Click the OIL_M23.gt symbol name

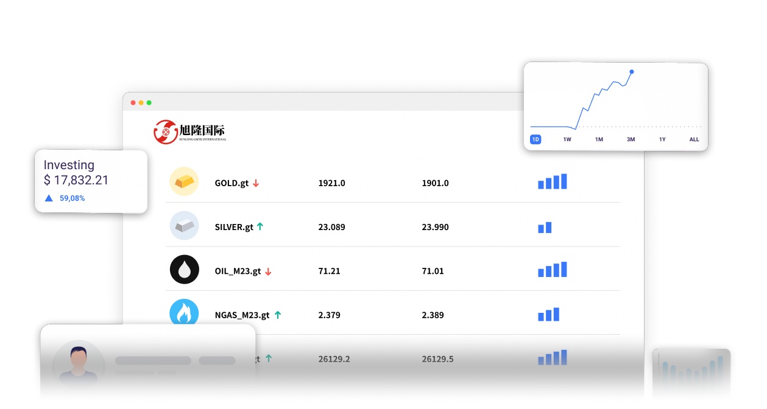pyautogui.click(x=238, y=271)
